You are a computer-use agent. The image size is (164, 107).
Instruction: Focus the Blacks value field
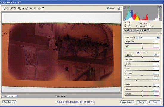tap(156, 69)
